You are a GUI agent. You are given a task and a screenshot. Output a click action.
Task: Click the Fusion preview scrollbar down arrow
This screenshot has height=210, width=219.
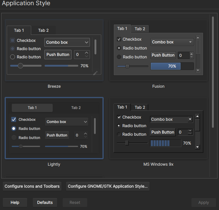pos(198,70)
